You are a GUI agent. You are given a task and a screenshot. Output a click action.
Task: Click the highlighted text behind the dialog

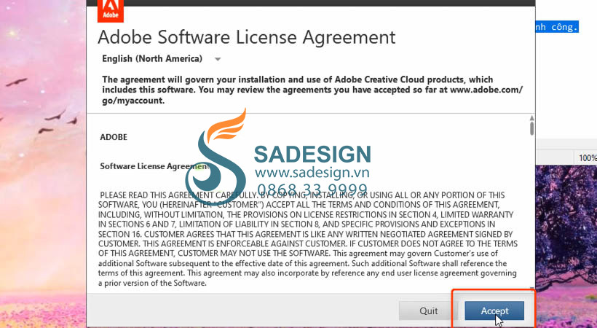pyautogui.click(x=557, y=28)
